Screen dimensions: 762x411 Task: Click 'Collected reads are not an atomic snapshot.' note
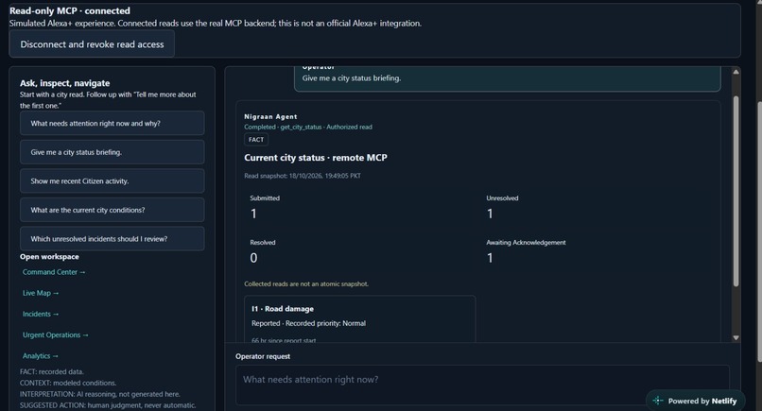pyautogui.click(x=306, y=283)
